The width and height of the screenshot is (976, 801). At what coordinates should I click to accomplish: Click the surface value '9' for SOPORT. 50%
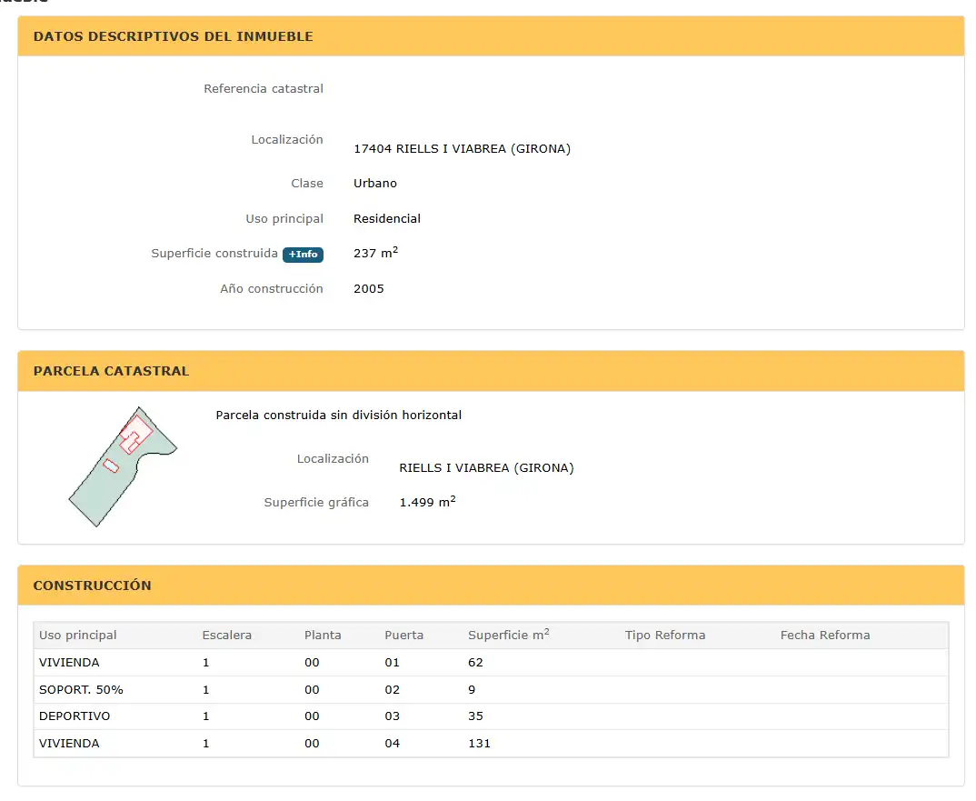(472, 689)
